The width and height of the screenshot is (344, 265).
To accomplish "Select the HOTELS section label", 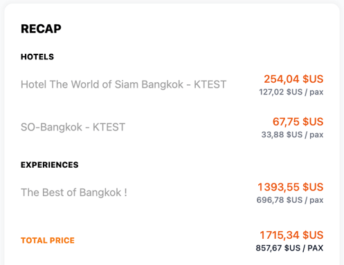I will click(x=37, y=57).
